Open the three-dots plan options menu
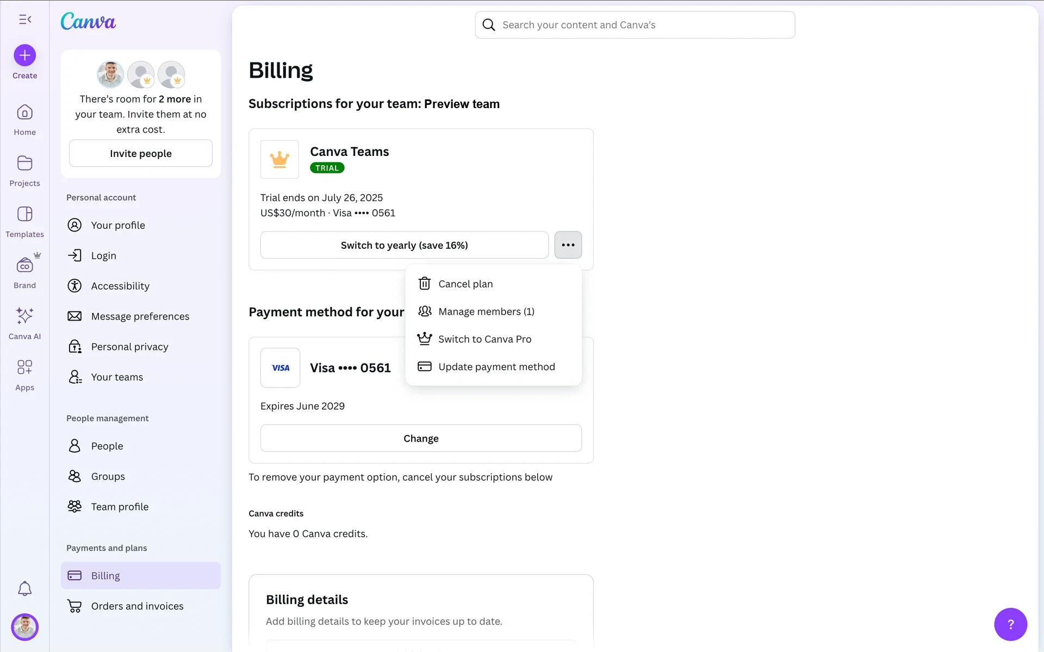The image size is (1044, 652). (x=568, y=245)
